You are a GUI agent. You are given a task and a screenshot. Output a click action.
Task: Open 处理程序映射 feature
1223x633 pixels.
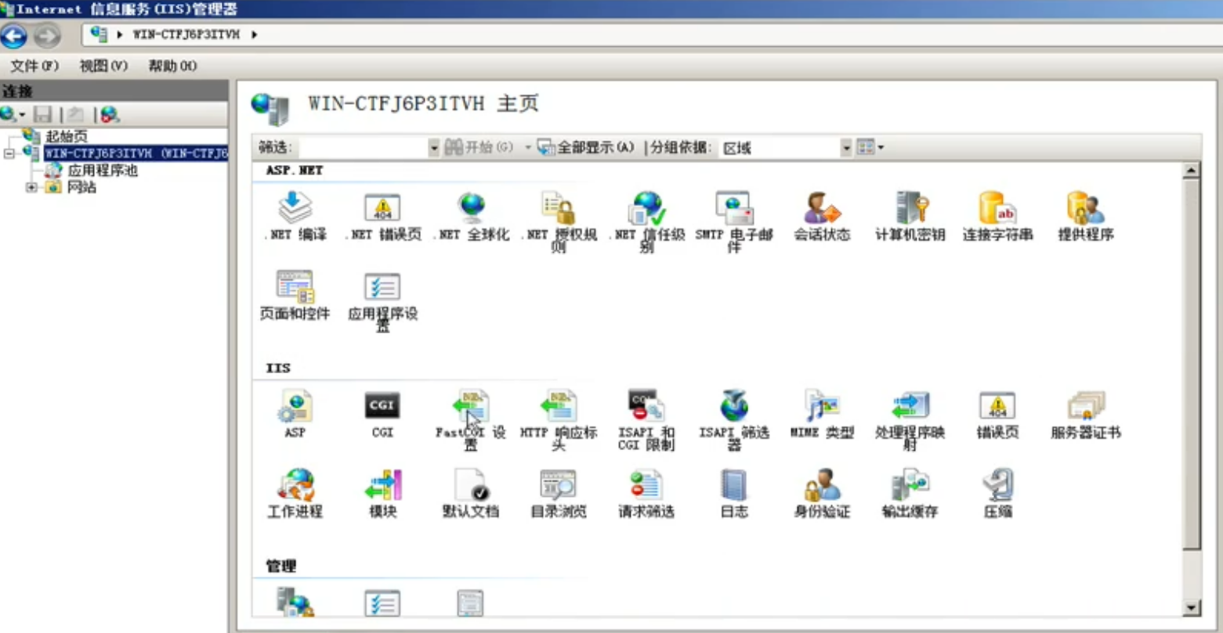click(910, 419)
